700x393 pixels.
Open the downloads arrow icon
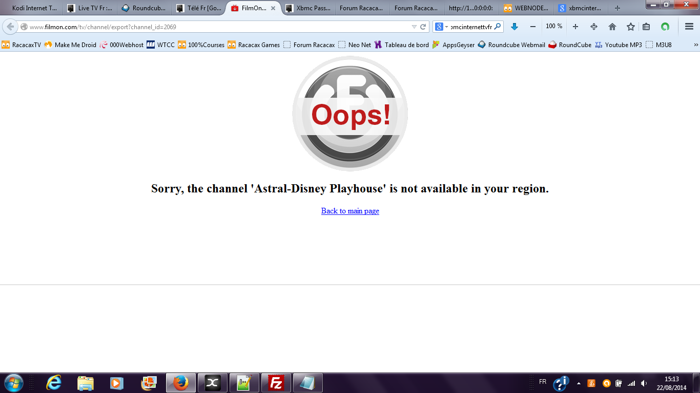514,27
